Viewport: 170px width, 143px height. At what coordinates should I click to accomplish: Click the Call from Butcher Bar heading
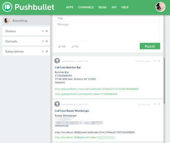[x=68, y=67]
